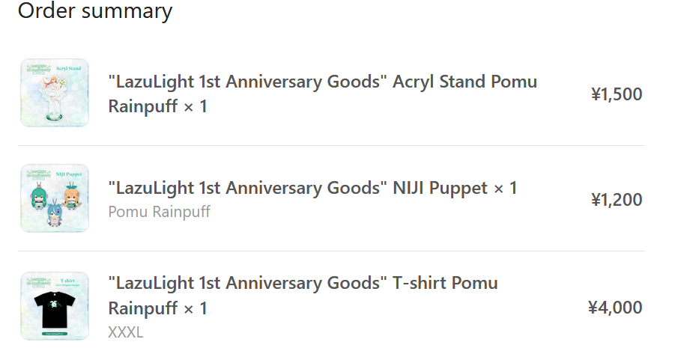This screenshot has height=351, width=675.
Task: Open the NIJI Puppet product thumbnail
Action: 55,198
